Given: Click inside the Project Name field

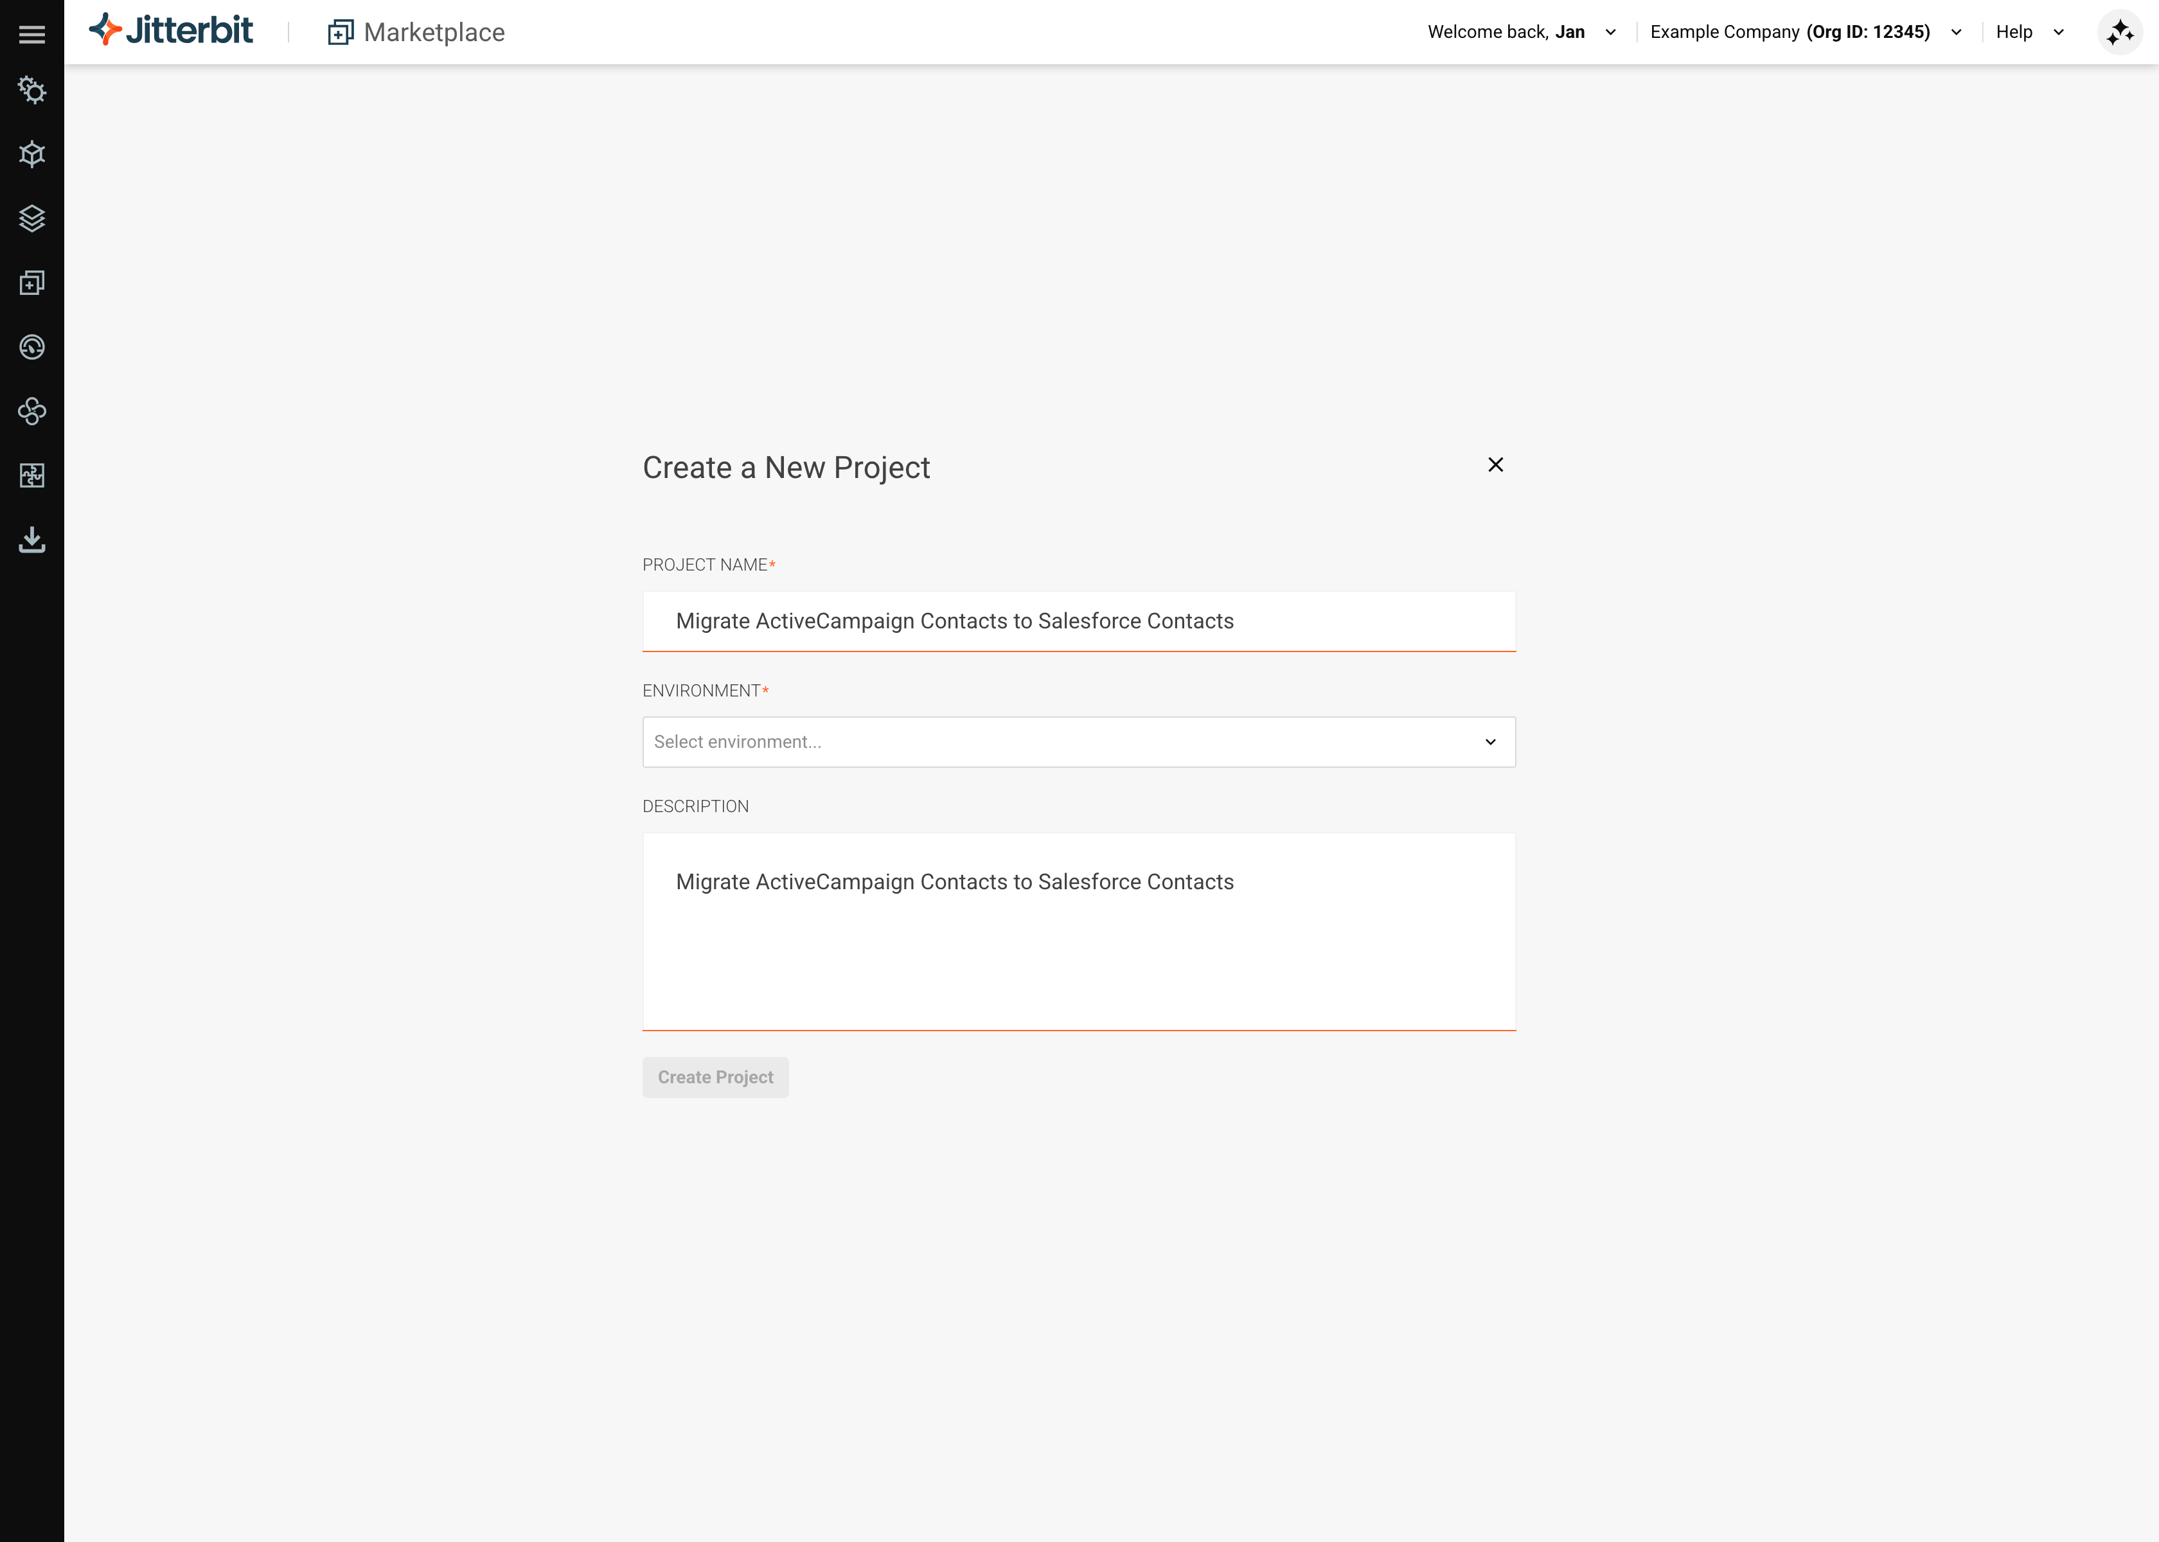Looking at the screenshot, I should click(x=1079, y=621).
